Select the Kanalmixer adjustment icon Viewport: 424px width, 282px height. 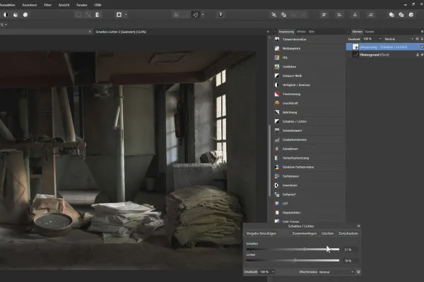point(278,149)
